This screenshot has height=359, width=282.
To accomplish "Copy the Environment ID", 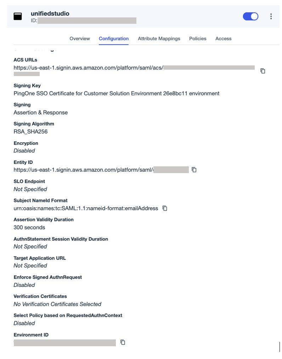I will click(123, 342).
